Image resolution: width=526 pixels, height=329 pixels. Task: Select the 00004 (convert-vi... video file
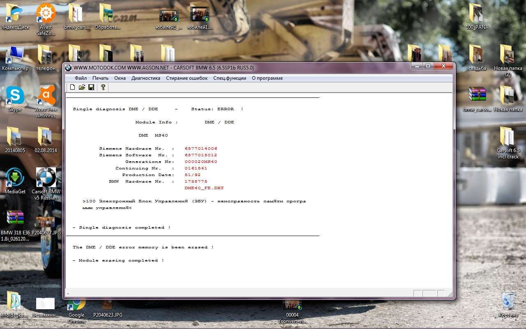292,312
